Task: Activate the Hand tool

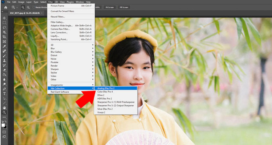Action: pos(4,107)
